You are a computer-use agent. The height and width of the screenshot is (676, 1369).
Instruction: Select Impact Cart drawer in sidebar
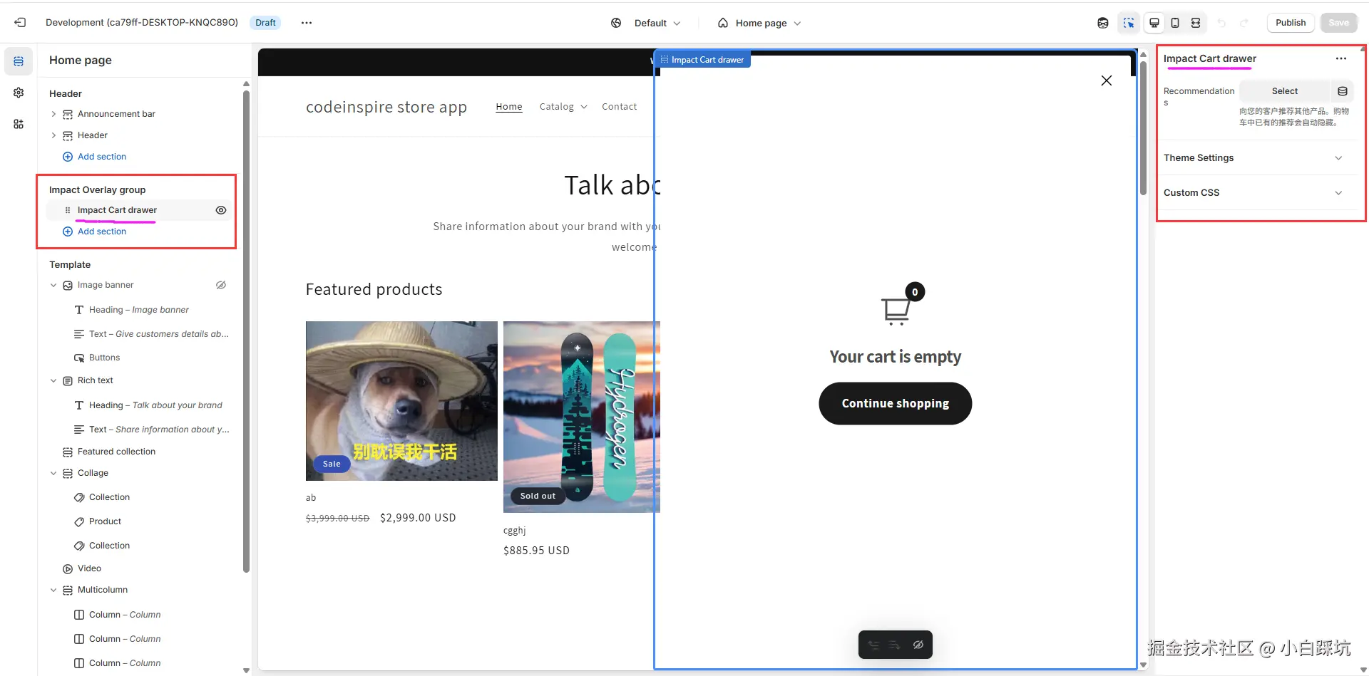click(x=117, y=210)
